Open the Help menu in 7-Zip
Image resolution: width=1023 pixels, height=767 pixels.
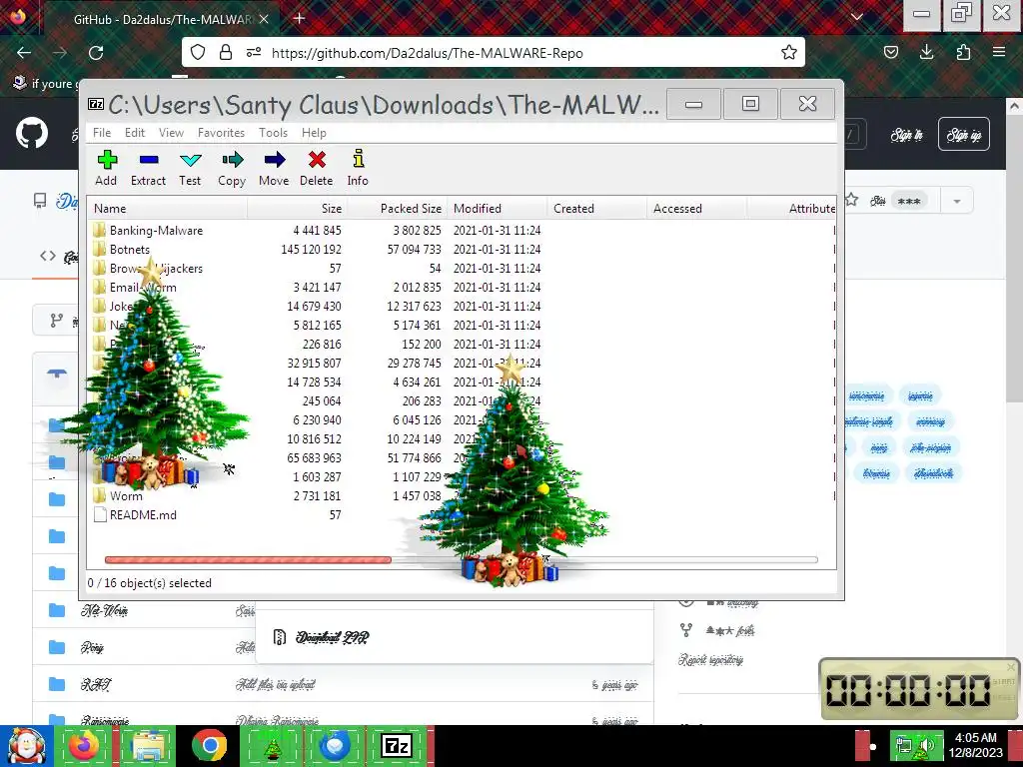(x=314, y=133)
